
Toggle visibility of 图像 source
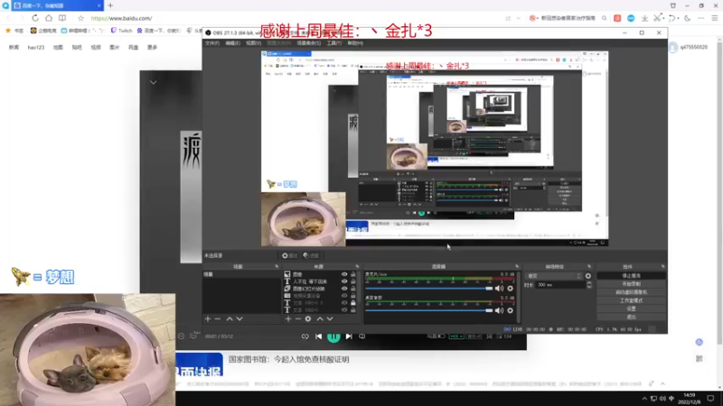click(344, 274)
